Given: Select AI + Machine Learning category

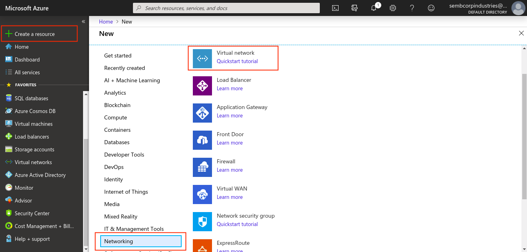Looking at the screenshot, I should pos(132,80).
